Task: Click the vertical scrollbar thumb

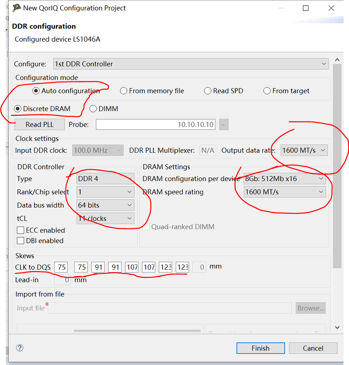Action: click(x=337, y=166)
